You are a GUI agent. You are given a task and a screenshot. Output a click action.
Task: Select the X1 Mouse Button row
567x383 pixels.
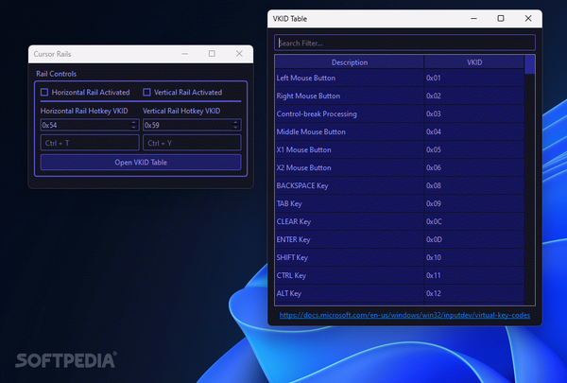coord(400,149)
